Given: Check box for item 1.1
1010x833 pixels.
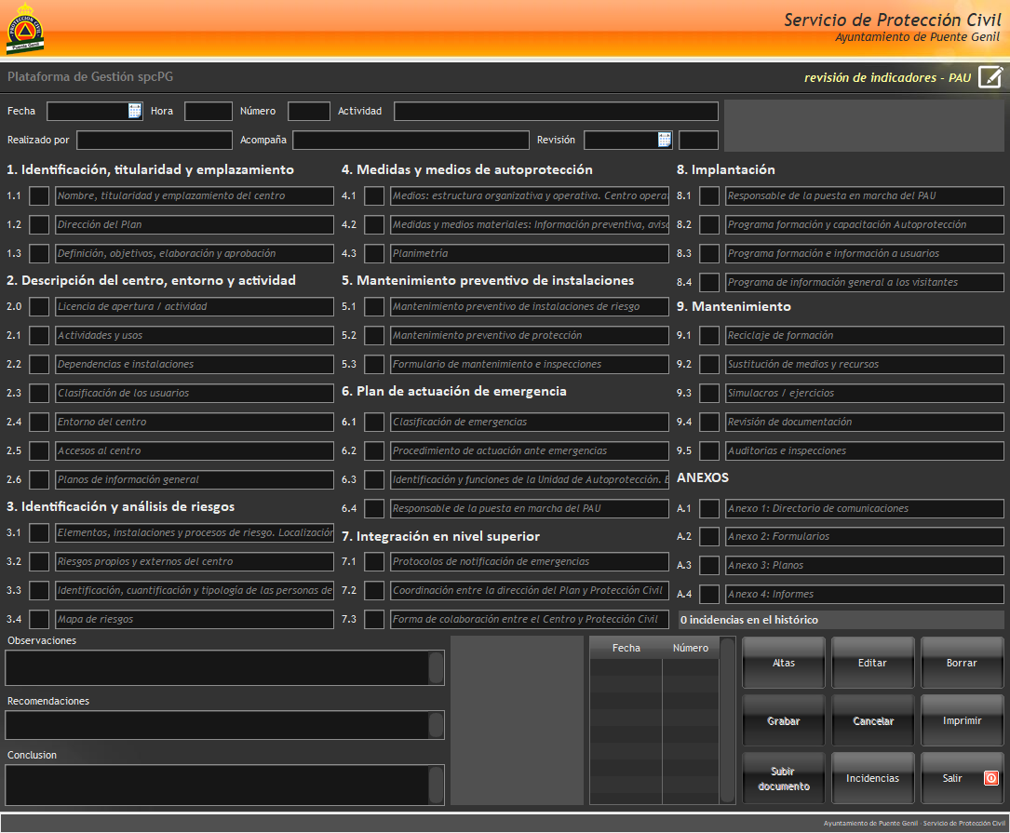Looking at the screenshot, I should (x=39, y=195).
